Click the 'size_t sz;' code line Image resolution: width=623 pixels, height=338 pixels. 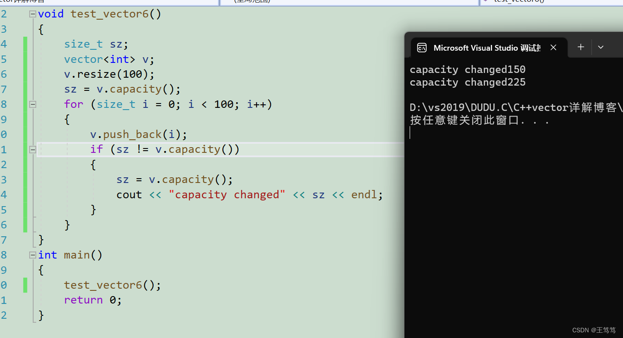[96, 44]
